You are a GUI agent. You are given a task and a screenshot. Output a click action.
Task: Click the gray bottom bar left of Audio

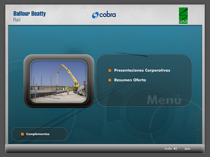(84, 149)
